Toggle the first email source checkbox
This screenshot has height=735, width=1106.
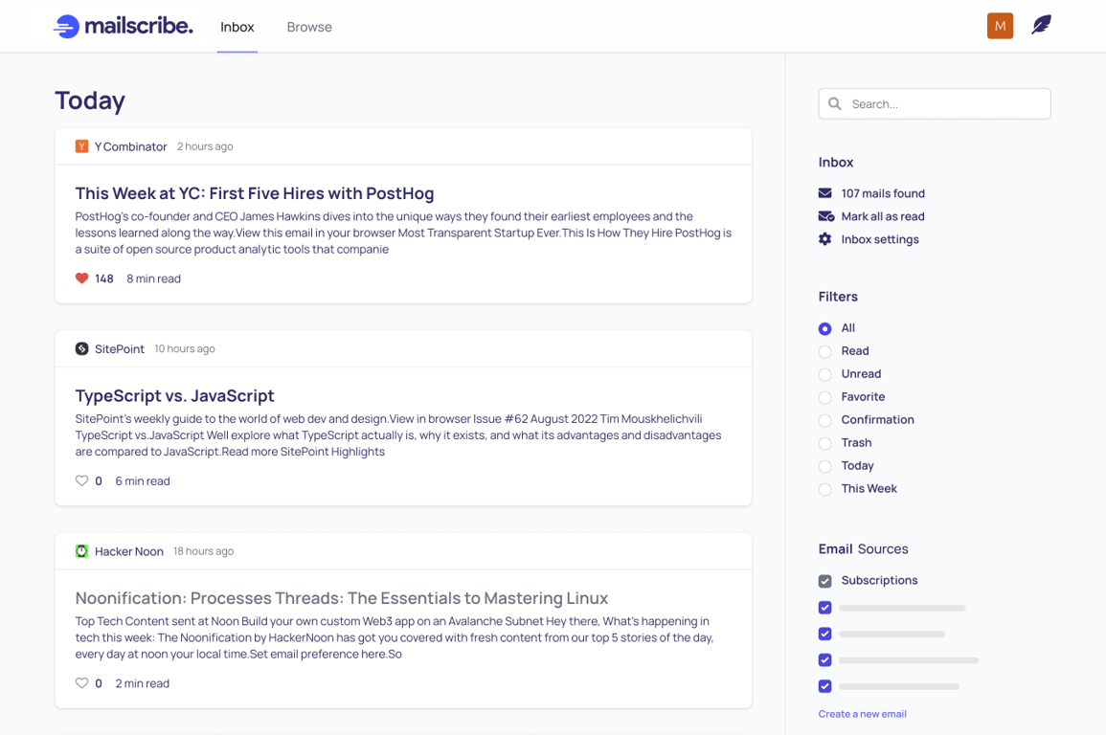pyautogui.click(x=824, y=608)
